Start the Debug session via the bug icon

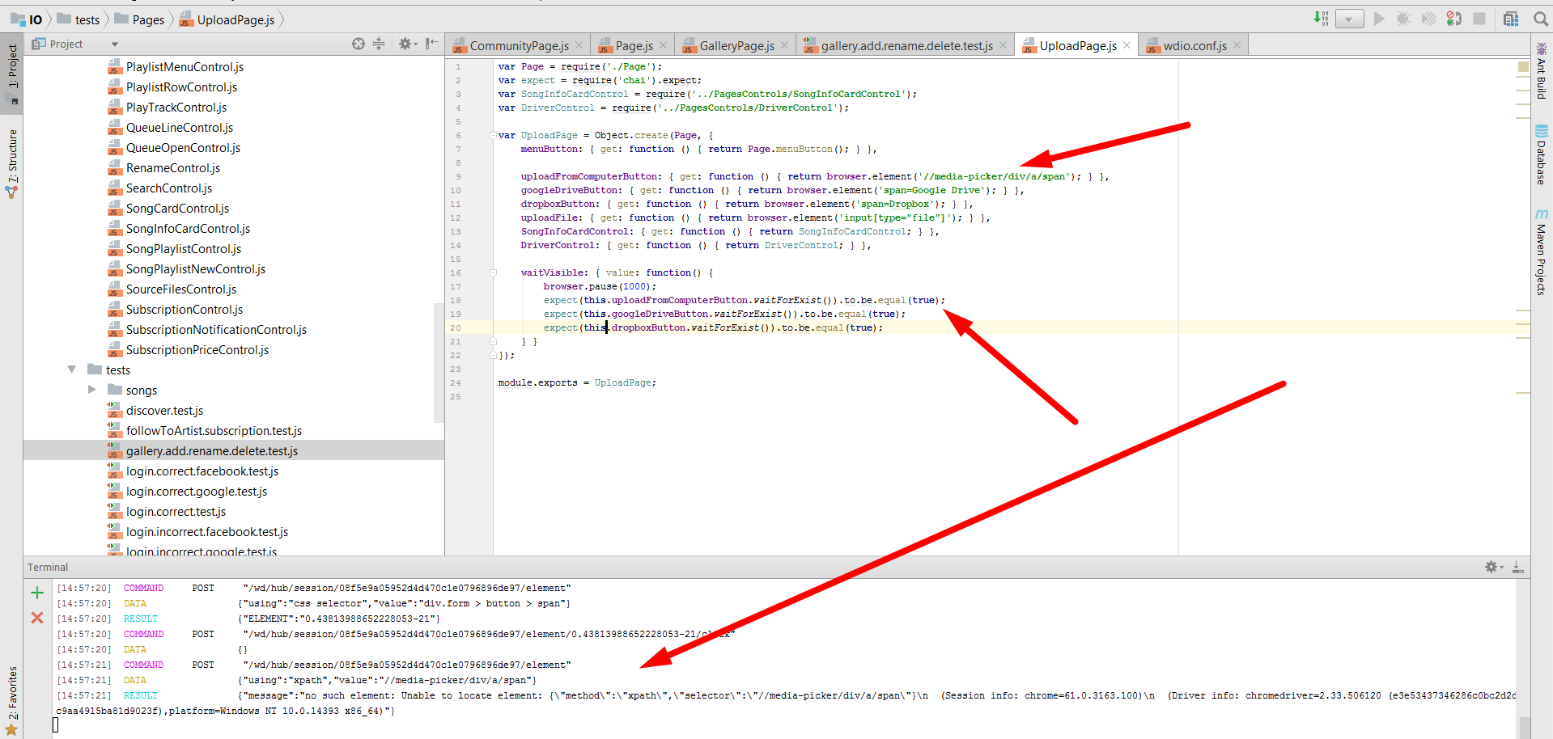pyautogui.click(x=1402, y=19)
